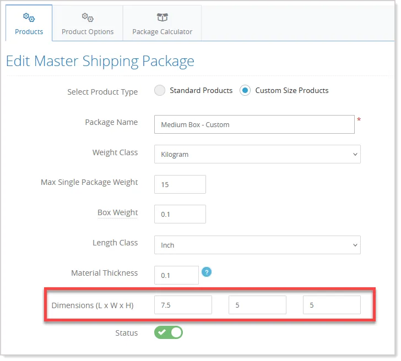Click the Length Class label
The width and height of the screenshot is (401, 361).
point(115,243)
